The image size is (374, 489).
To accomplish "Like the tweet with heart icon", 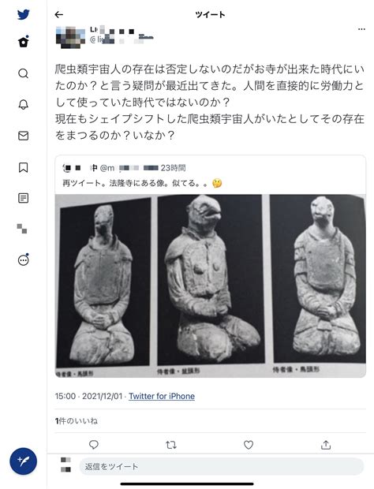I will (x=249, y=445).
